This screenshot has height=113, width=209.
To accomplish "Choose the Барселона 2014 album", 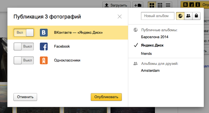I will (x=155, y=37).
